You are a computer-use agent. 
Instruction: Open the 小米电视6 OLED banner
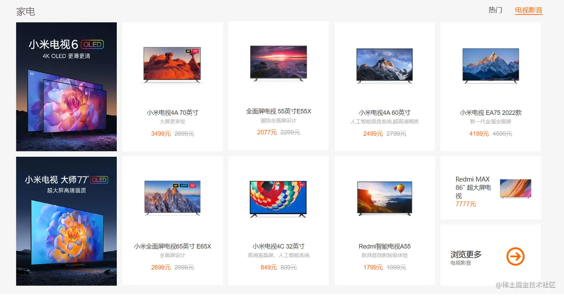(66, 87)
